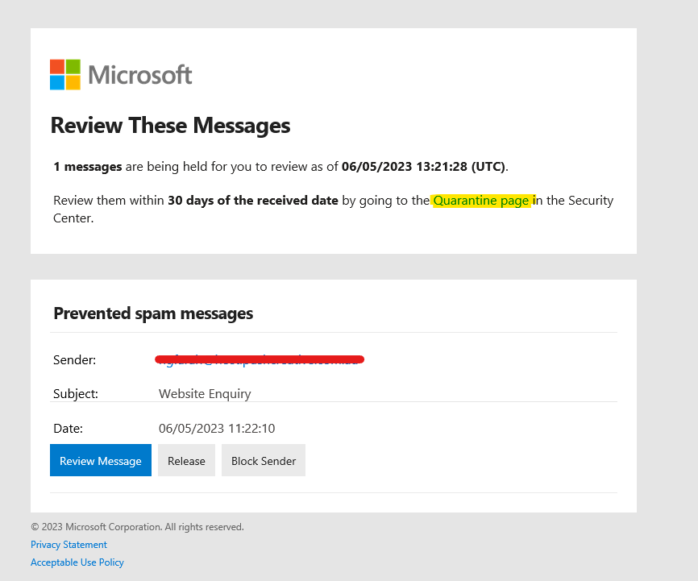698x581 pixels.
Task: Open the Privacy Statement link
Action: [69, 545]
